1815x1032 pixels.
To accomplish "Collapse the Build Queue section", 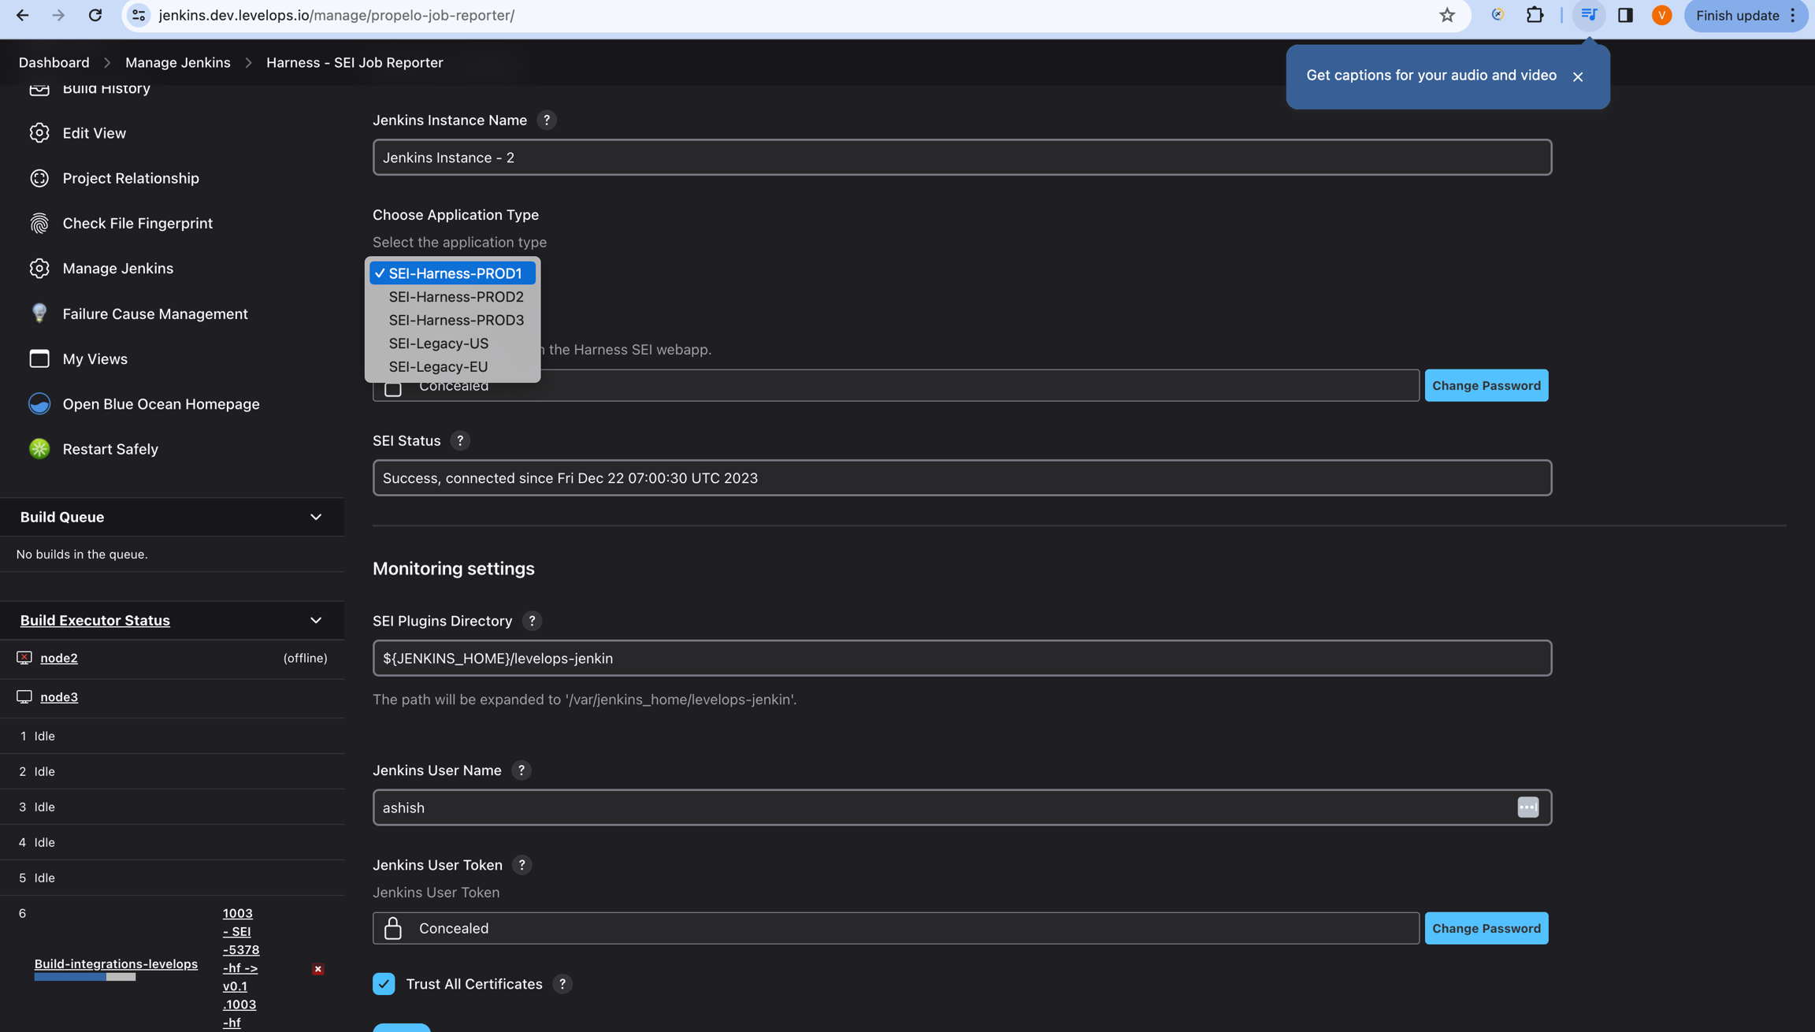I will click(x=316, y=517).
